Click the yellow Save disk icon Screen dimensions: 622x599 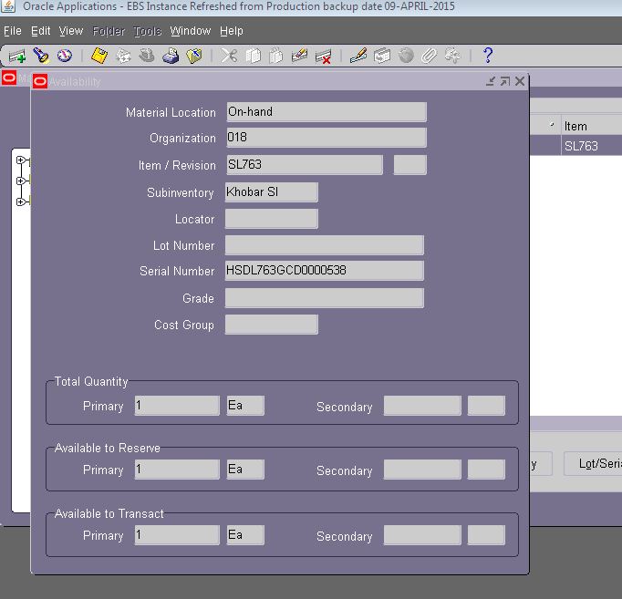click(x=99, y=56)
